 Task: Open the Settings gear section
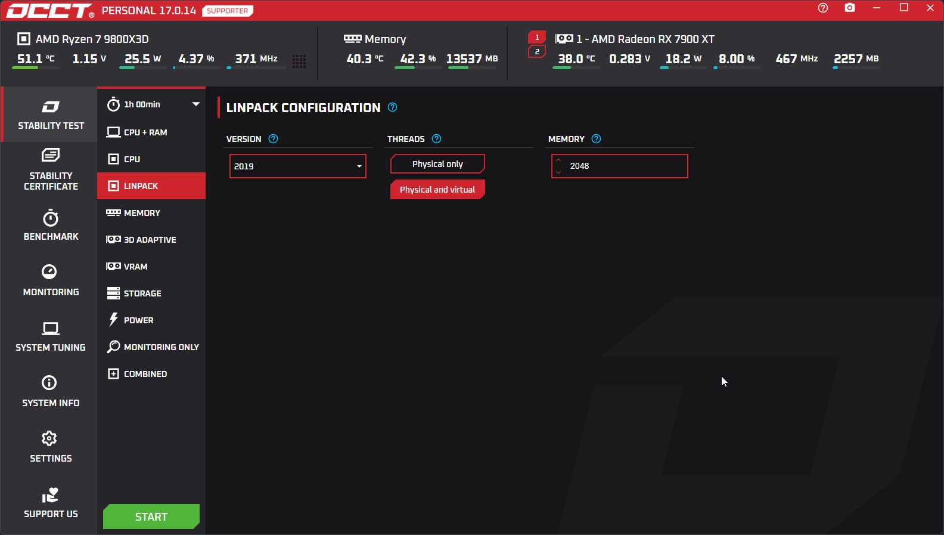point(51,447)
